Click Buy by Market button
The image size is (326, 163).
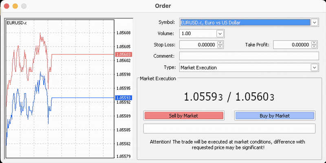275,116
